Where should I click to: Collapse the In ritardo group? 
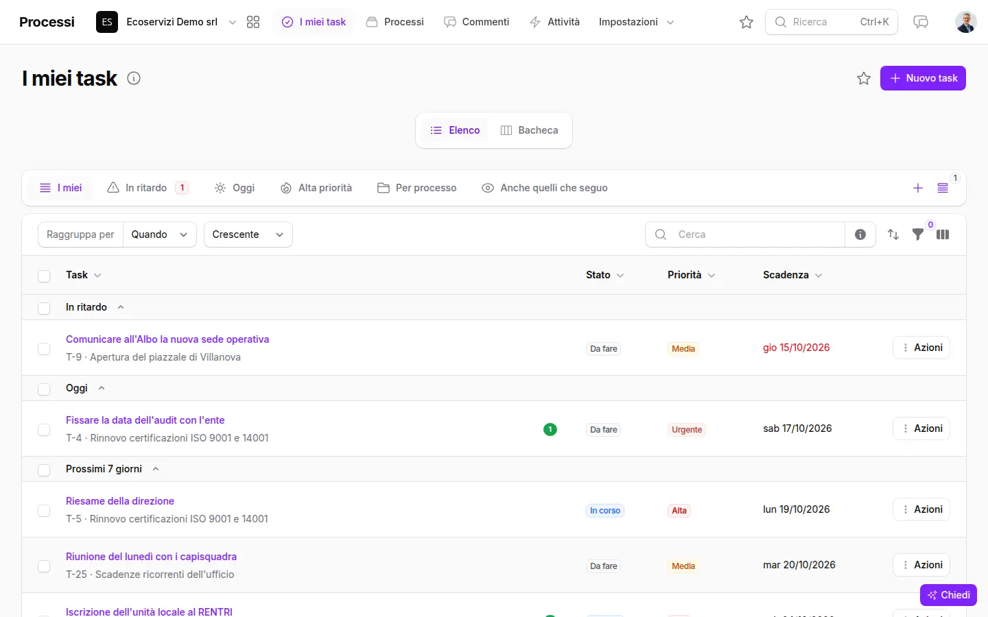121,307
